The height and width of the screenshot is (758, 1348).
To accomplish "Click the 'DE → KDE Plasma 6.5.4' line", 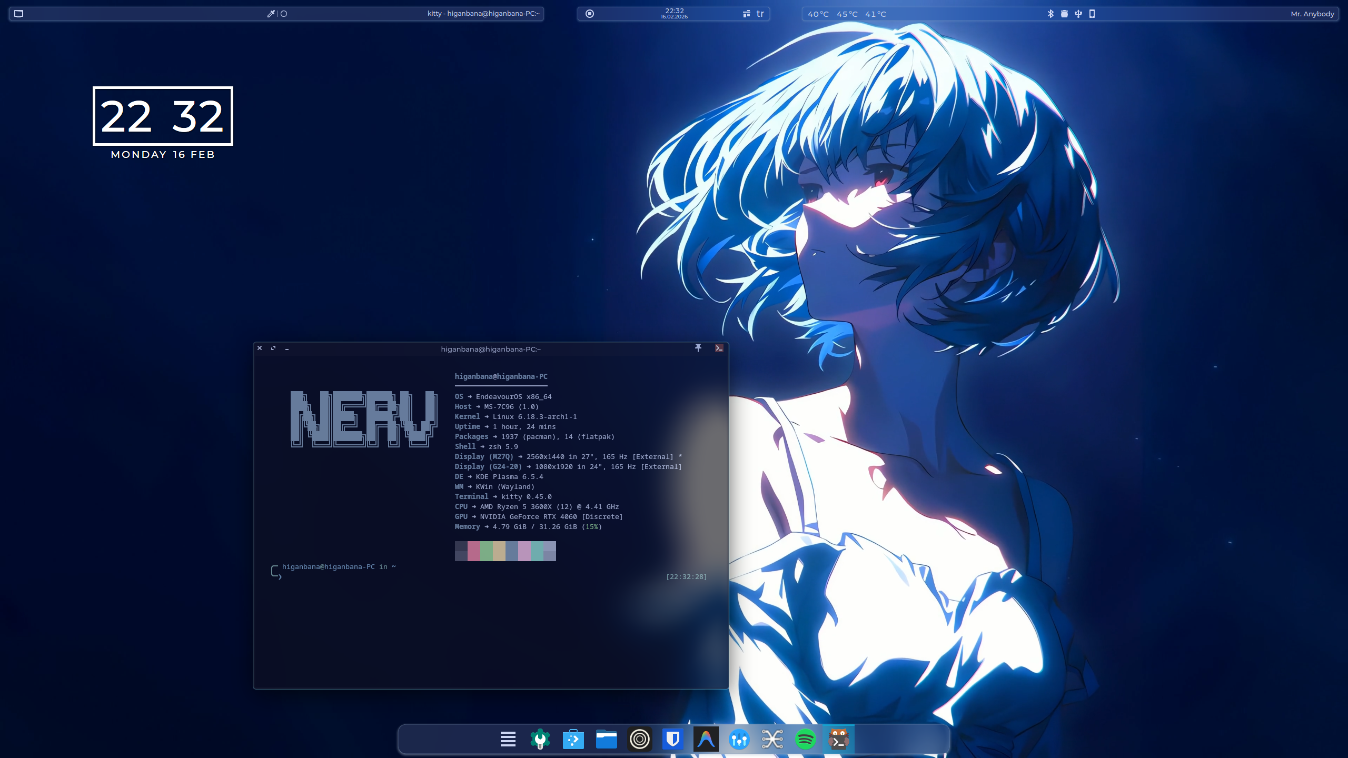I will pyautogui.click(x=499, y=476).
